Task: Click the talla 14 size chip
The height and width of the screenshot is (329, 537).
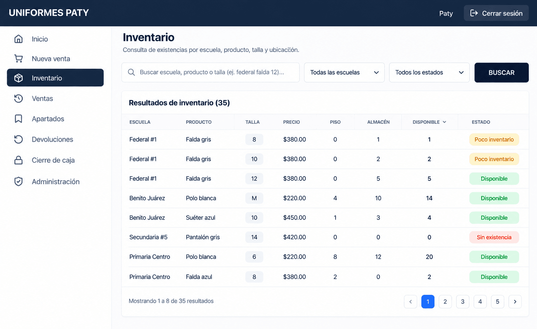Action: tap(254, 237)
